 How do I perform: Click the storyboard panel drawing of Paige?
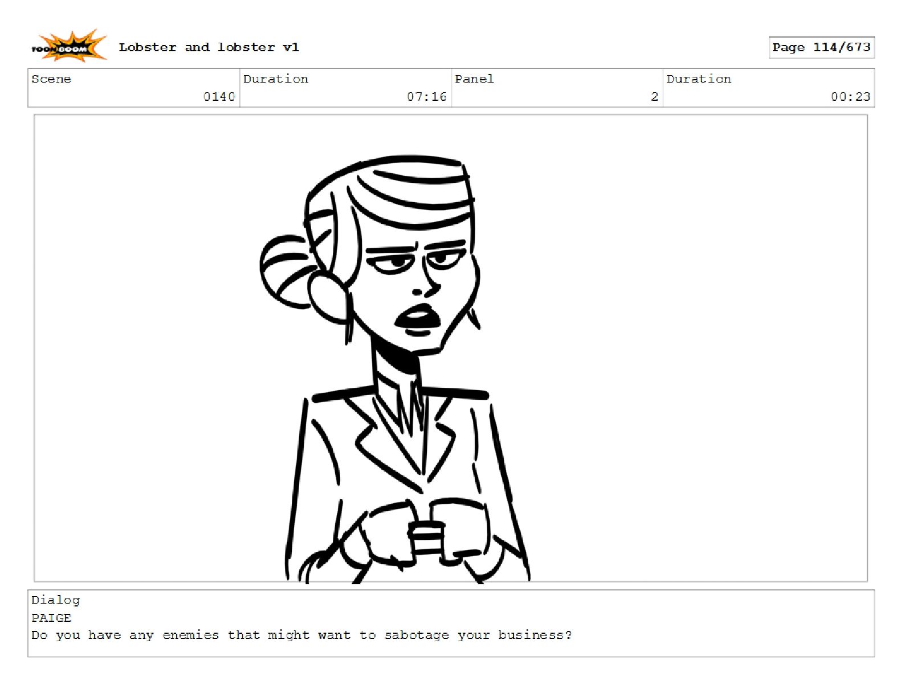click(x=451, y=348)
